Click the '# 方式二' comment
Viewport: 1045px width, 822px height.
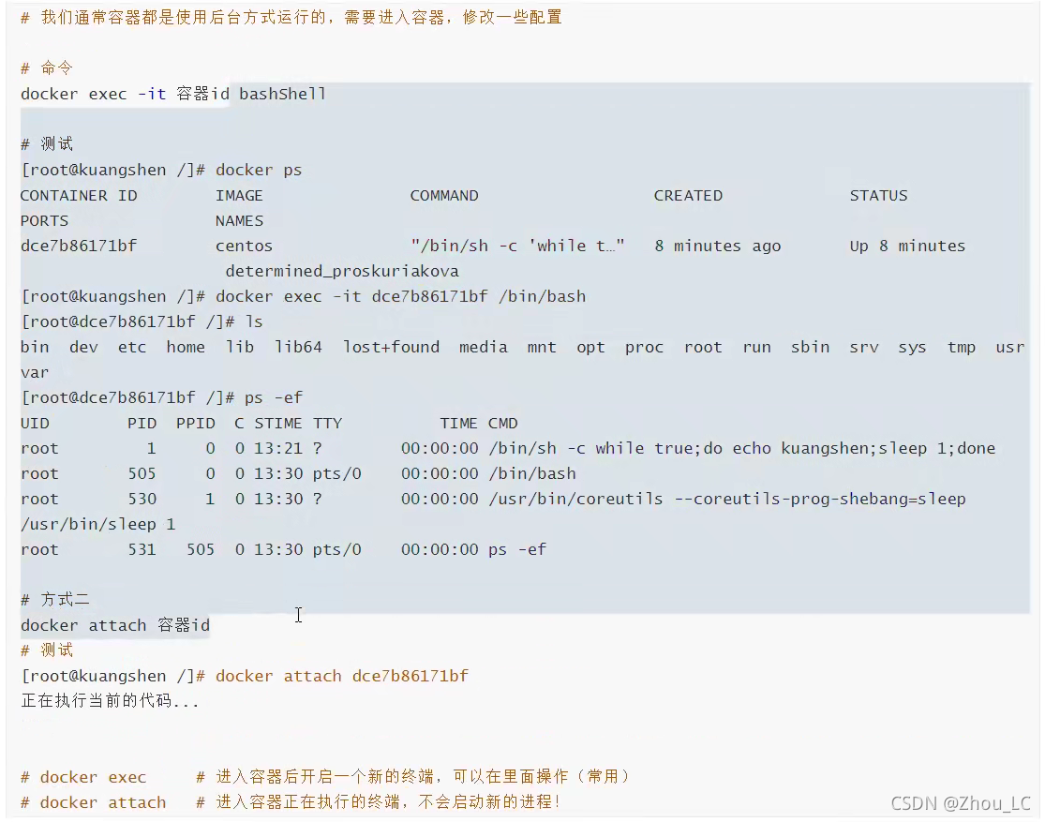point(55,600)
